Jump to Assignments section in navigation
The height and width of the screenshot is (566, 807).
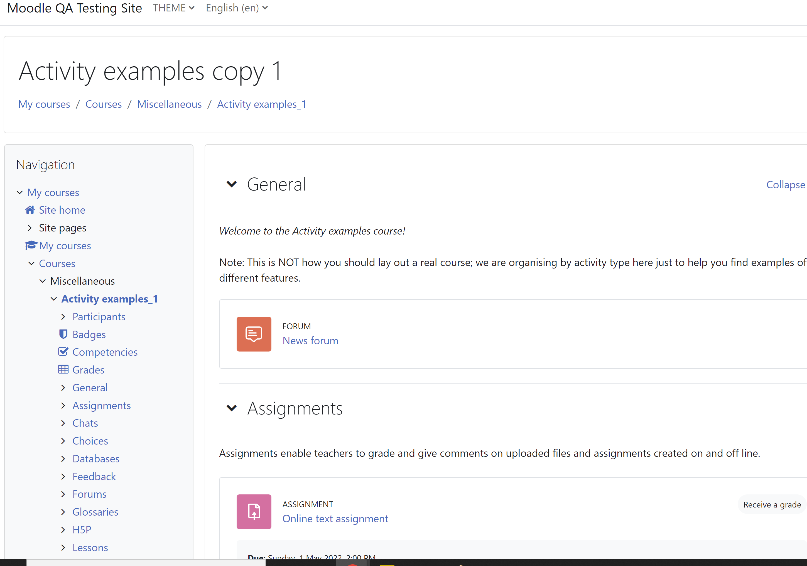102,405
